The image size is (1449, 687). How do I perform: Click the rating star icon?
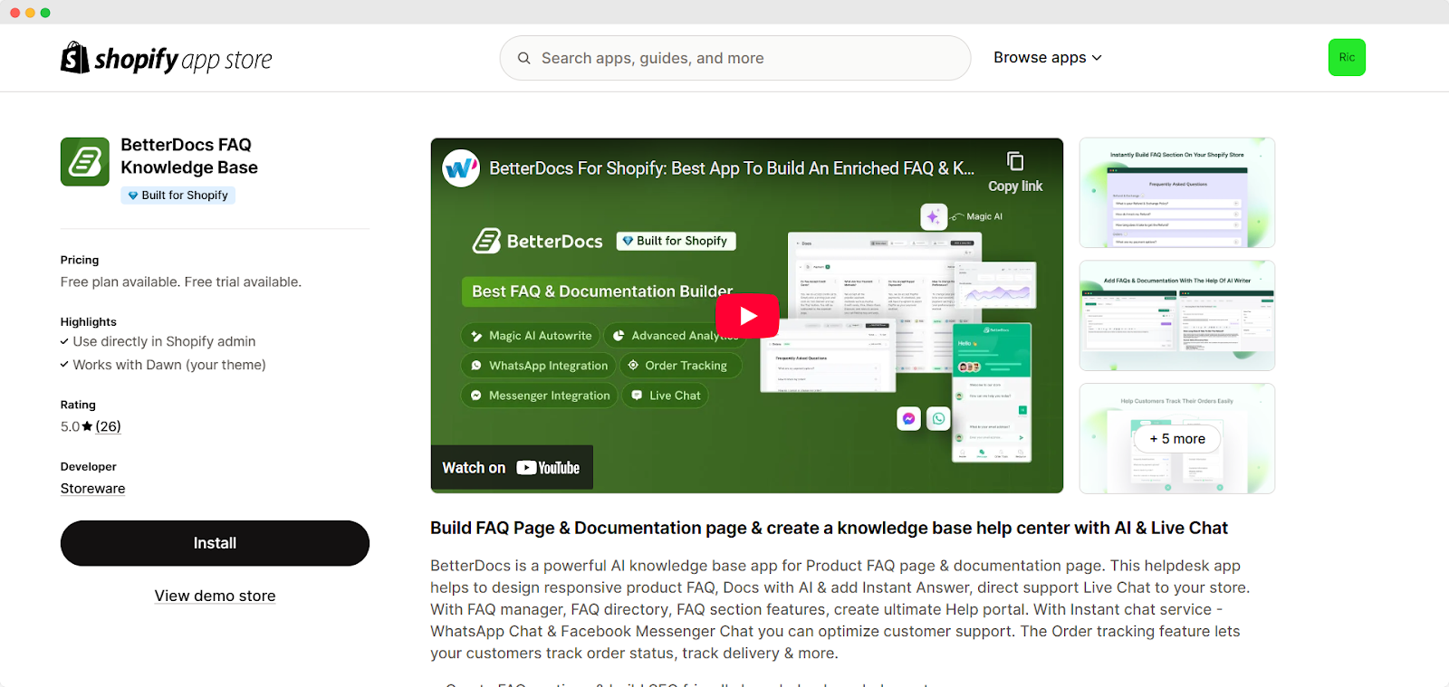pos(87,426)
